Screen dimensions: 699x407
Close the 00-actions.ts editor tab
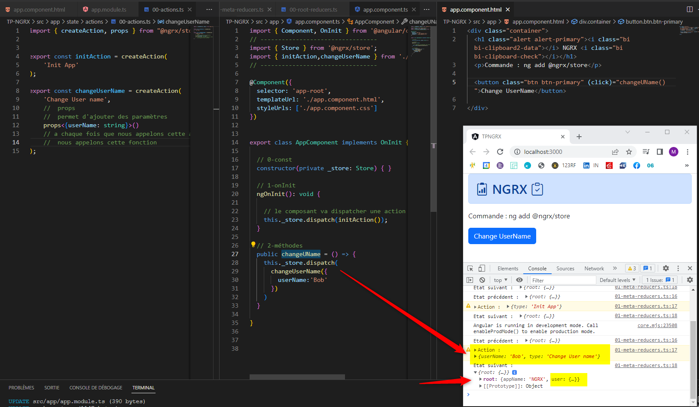click(189, 9)
